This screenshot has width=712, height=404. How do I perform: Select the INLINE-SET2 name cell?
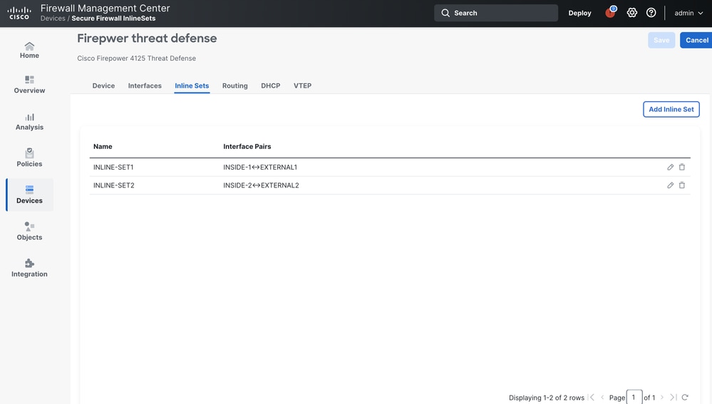114,185
